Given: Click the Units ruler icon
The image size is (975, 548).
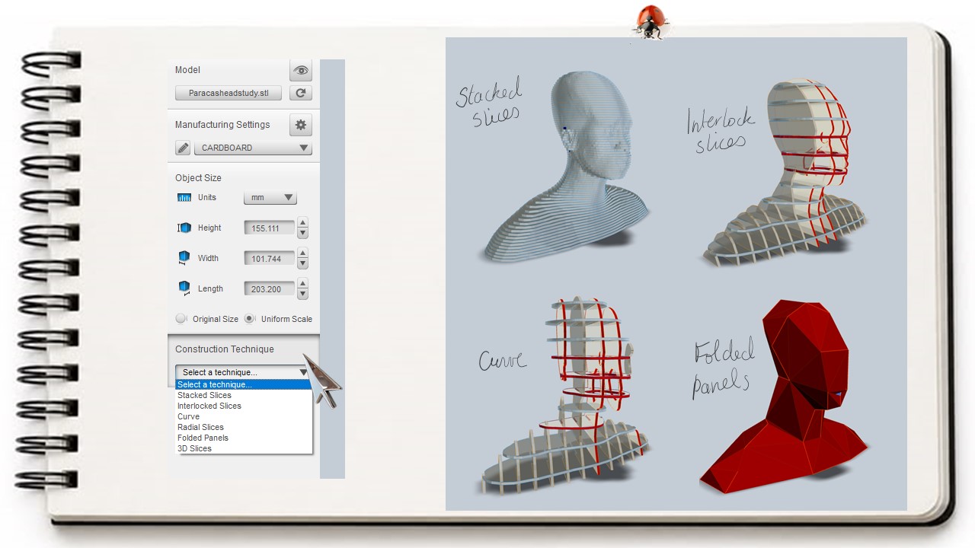Looking at the screenshot, I should point(184,198).
